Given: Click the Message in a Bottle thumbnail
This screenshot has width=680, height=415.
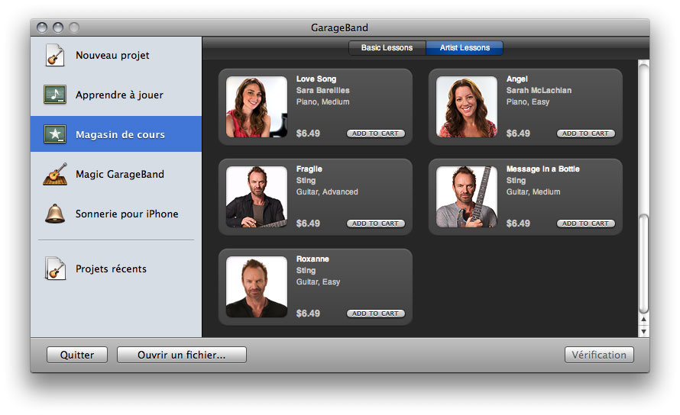Looking at the screenshot, I should [x=467, y=197].
